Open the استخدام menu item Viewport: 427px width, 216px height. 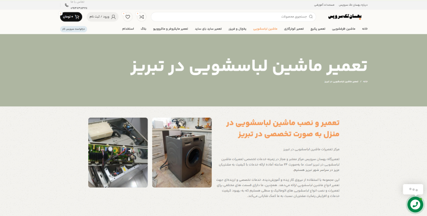point(128,29)
